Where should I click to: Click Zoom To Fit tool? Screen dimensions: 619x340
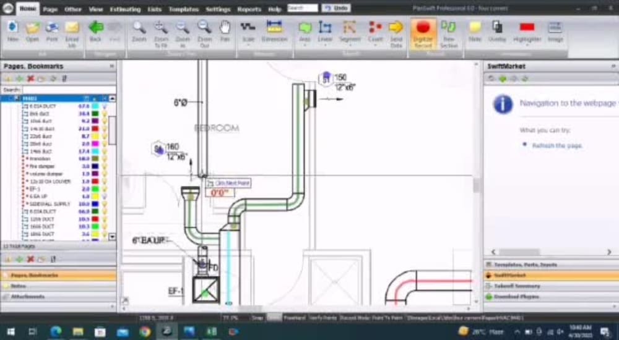click(161, 28)
